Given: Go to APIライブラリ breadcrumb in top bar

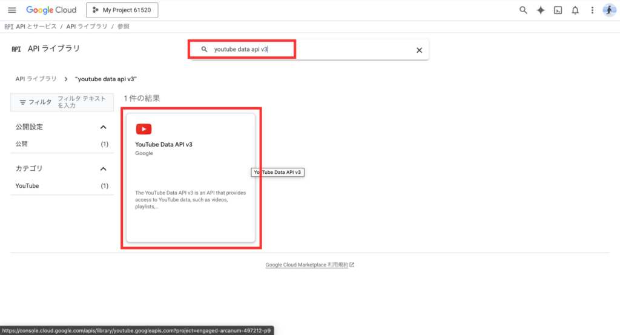Looking at the screenshot, I should [87, 27].
